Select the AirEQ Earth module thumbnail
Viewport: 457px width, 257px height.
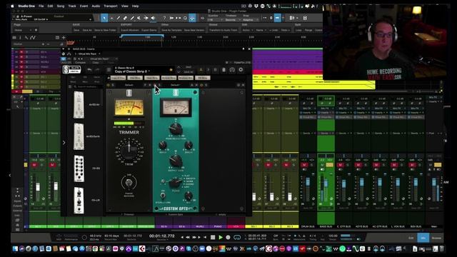point(79,136)
